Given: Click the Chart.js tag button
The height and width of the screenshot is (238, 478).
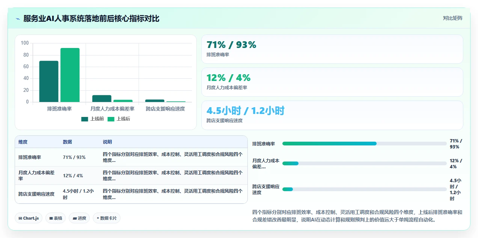Looking at the screenshot, I should [x=29, y=218].
